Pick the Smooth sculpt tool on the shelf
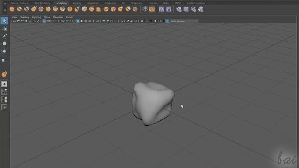Screen dimensions: 299x168 [x=19, y=9]
